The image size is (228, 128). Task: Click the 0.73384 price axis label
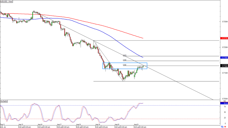(x=225, y=22)
